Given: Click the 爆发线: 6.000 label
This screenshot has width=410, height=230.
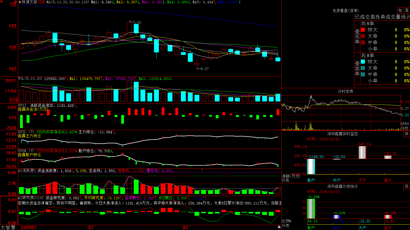Looking at the screenshot, I should pyautogui.click(x=160, y=170).
